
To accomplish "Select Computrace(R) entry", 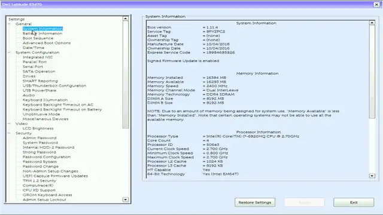I will (38, 186).
